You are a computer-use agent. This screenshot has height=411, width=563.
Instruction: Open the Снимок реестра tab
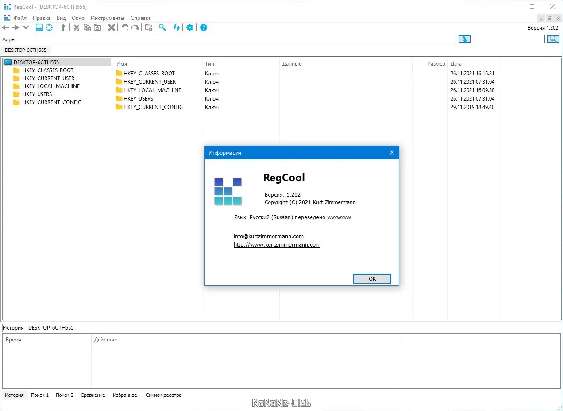click(x=164, y=395)
